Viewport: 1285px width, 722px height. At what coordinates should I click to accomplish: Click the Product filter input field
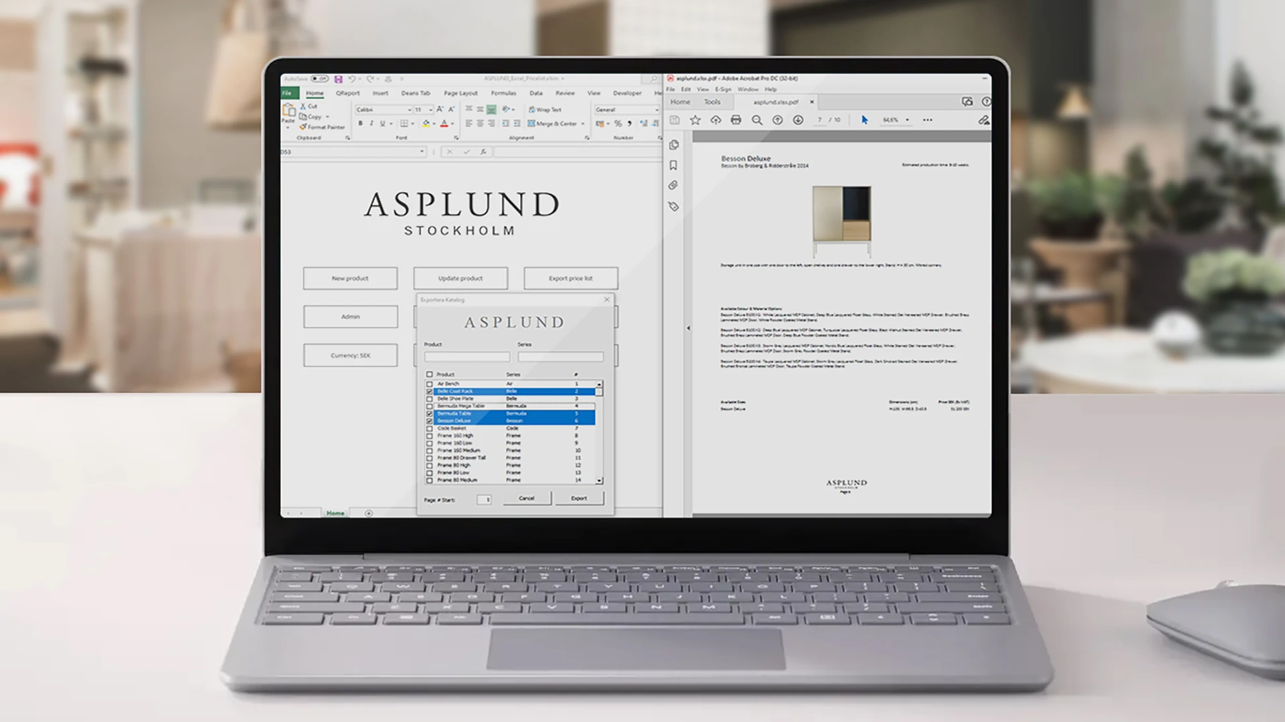pos(466,357)
